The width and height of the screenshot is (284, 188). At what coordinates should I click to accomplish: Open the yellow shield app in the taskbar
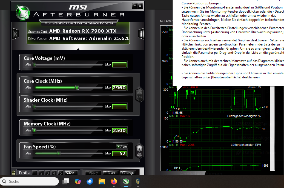point(138,181)
